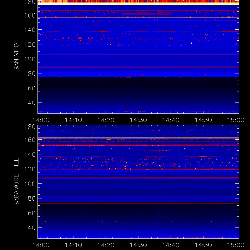Click 14:20 under the Sagamore Hill plot
250x250 pixels.
coord(106,245)
